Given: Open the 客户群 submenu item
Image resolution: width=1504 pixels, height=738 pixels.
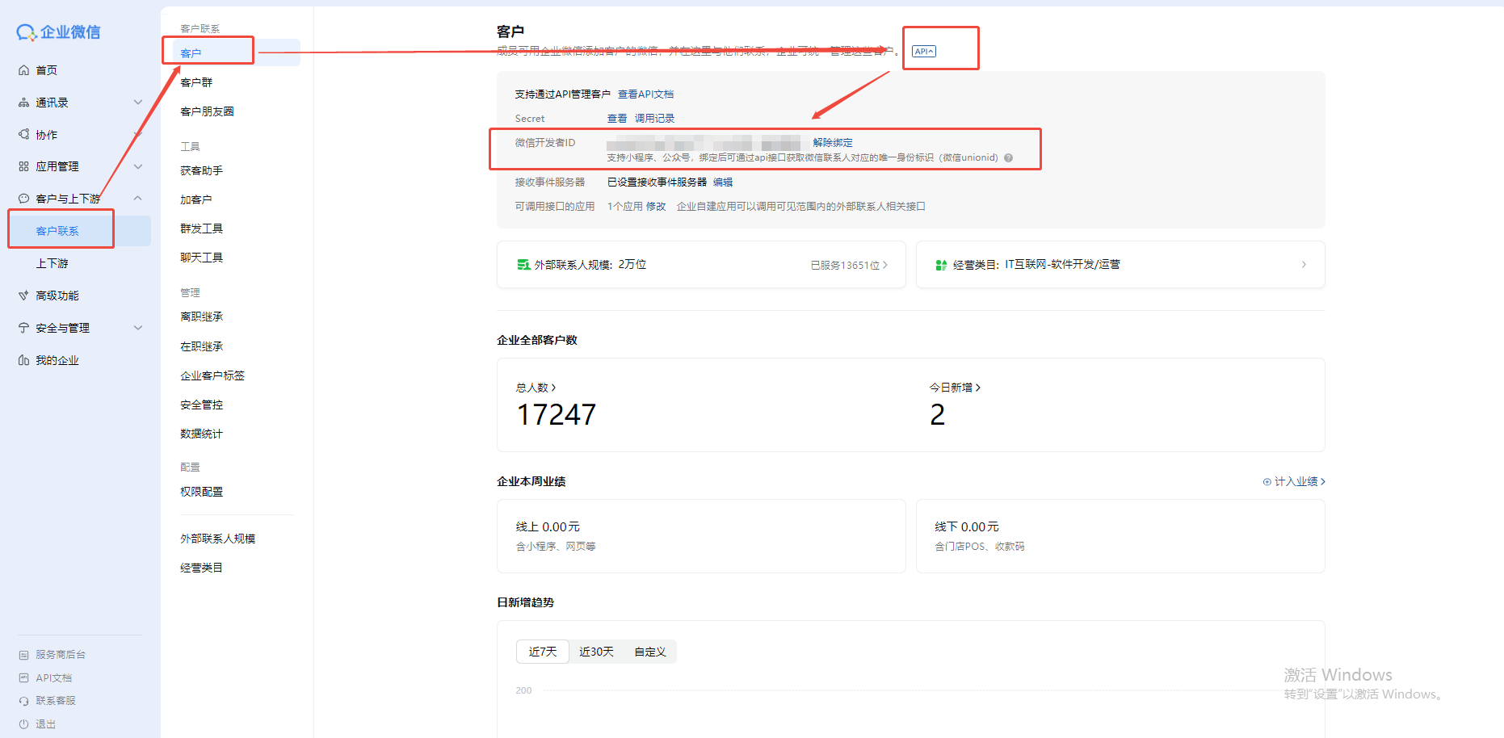Looking at the screenshot, I should [196, 82].
